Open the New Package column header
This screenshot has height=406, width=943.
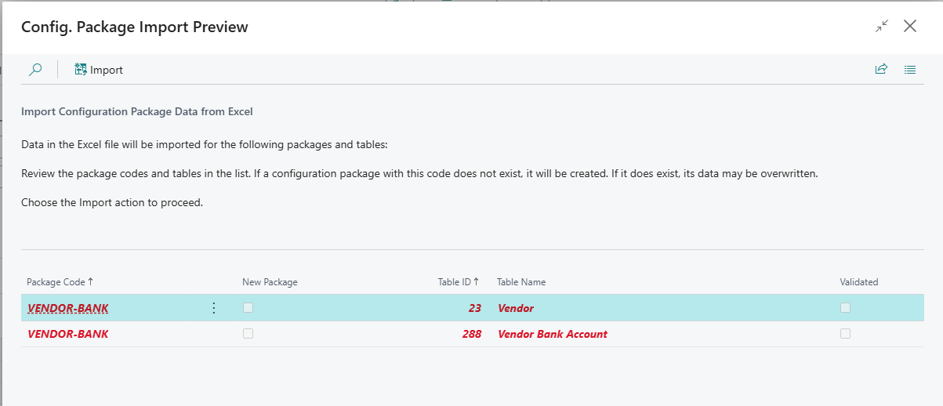pos(270,282)
